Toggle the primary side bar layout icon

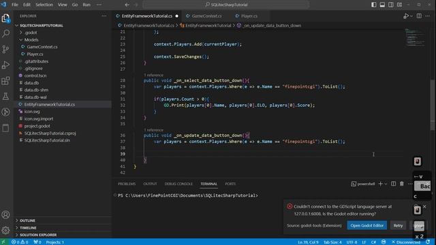374,5
